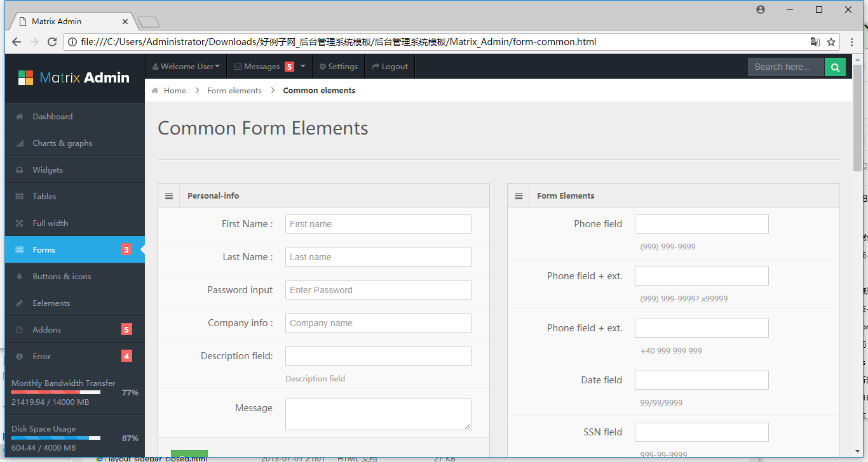Image resolution: width=868 pixels, height=462 pixels.
Task: Click the Message textarea
Action: pos(378,414)
